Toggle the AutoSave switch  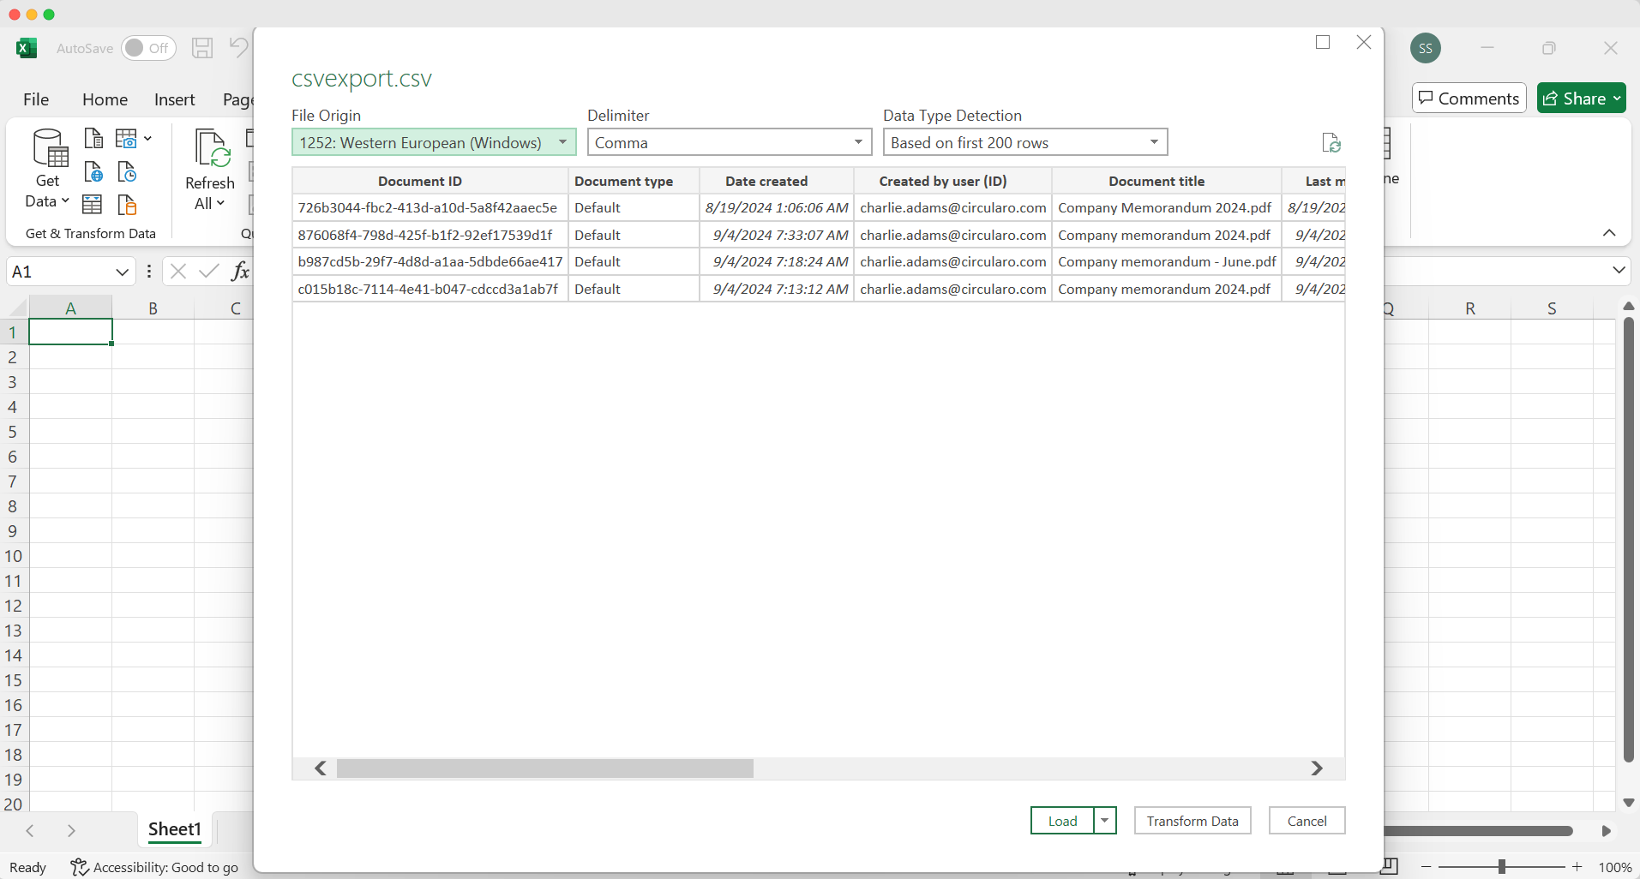pyautogui.click(x=147, y=48)
